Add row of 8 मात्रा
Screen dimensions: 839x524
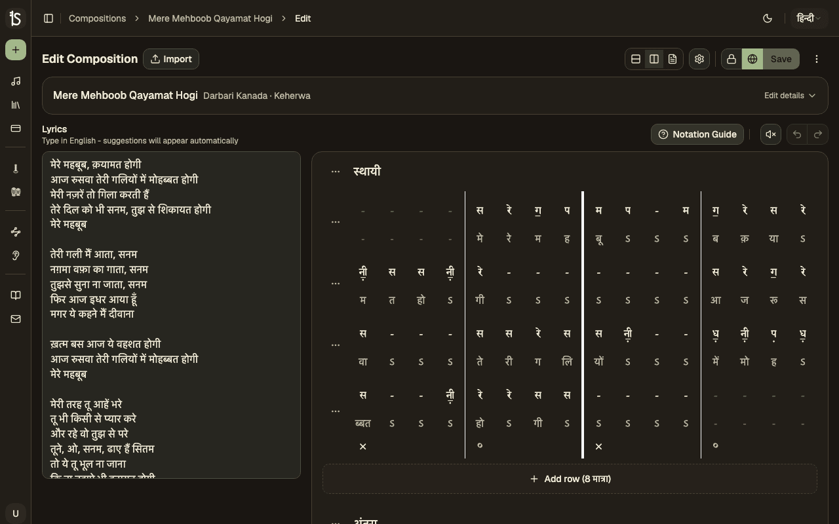tap(570, 479)
